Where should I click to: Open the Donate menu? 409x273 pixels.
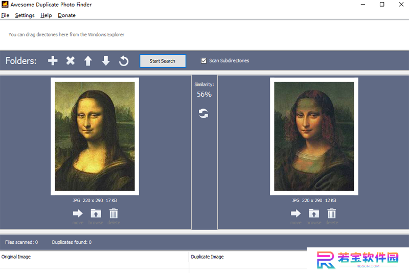(x=67, y=15)
